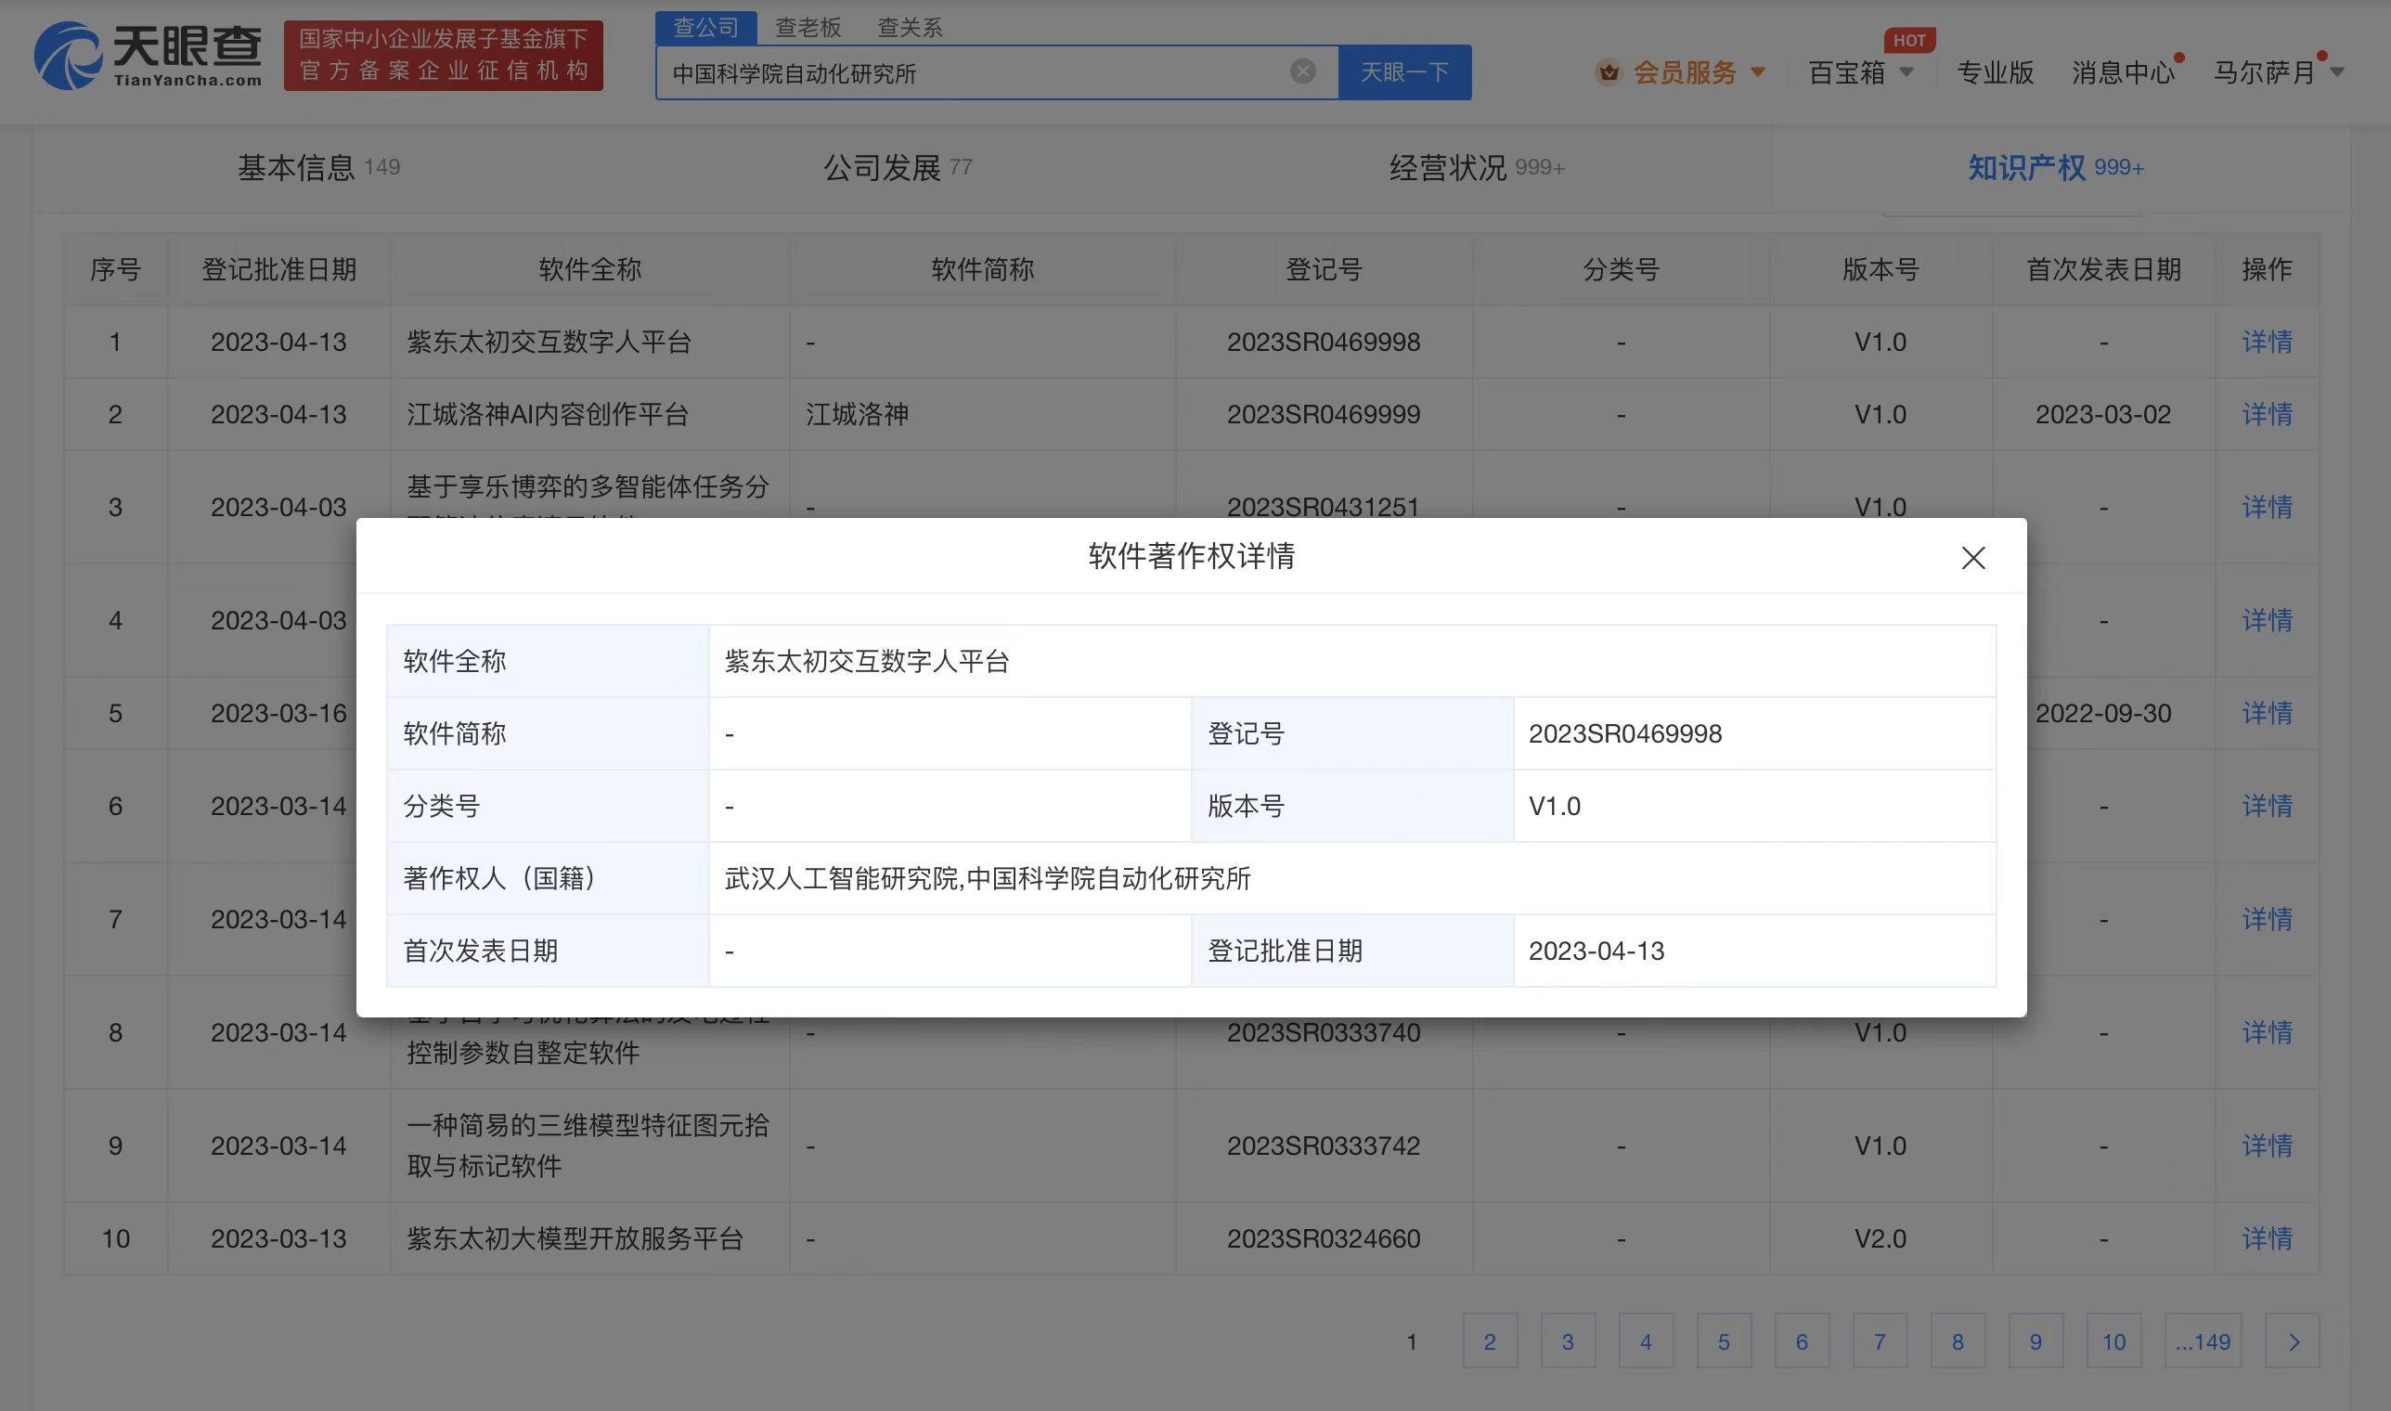Open the 经营状况 tab
This screenshot has width=2391, height=1411.
1446,167
